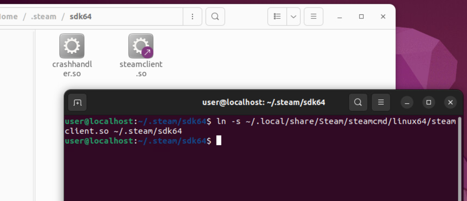This screenshot has height=201, width=467.
Task: Open the path bar three-dot menu
Action: 192,16
